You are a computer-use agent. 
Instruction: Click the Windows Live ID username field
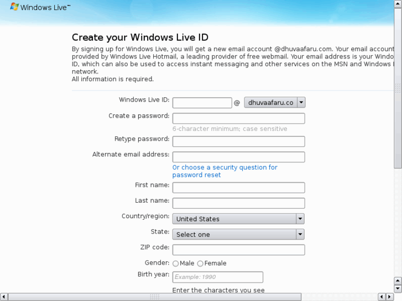202,103
